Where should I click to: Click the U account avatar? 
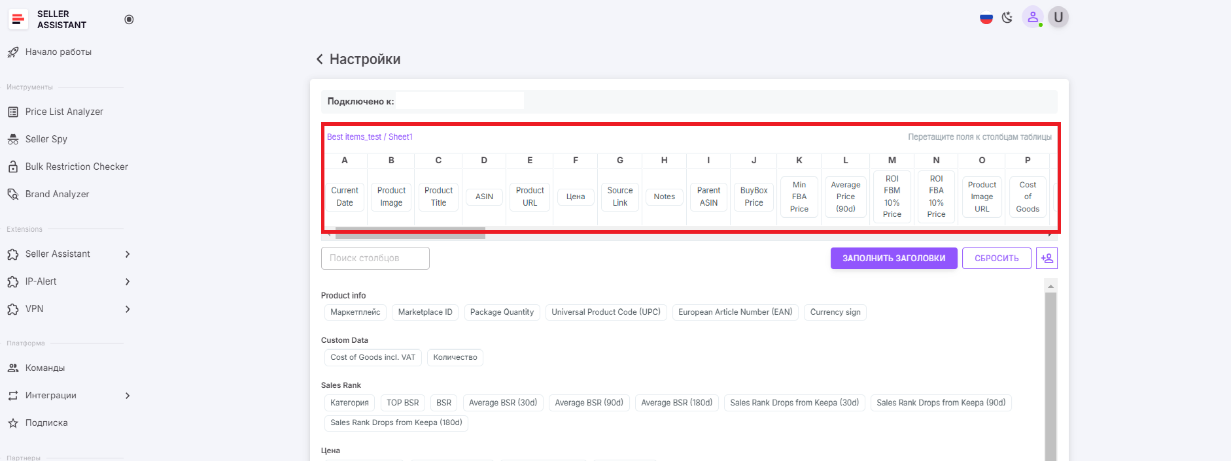coord(1058,18)
